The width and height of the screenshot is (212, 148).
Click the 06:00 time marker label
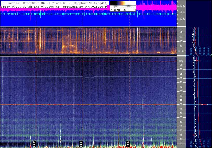tap(34, 144)
